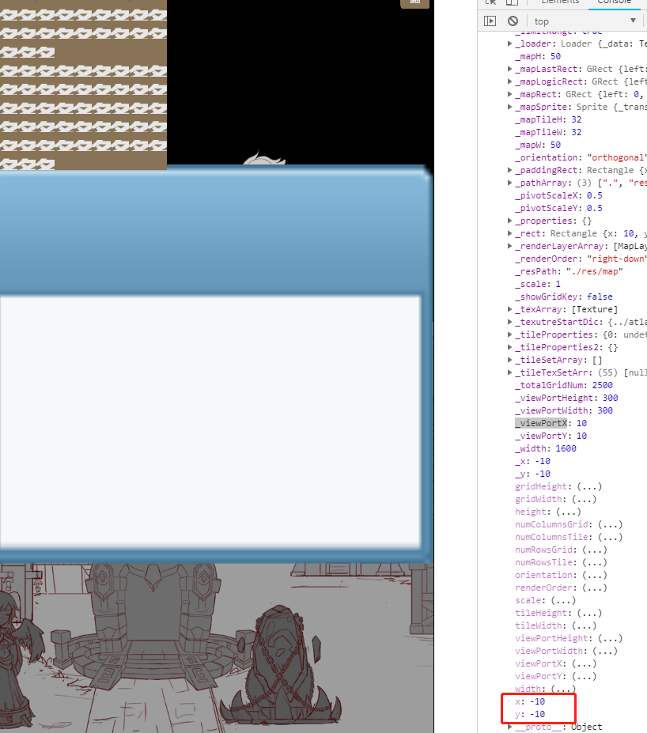Image resolution: width=647 pixels, height=733 pixels.
Task: Expand the _texutreStartDic entry
Action: pos(509,322)
